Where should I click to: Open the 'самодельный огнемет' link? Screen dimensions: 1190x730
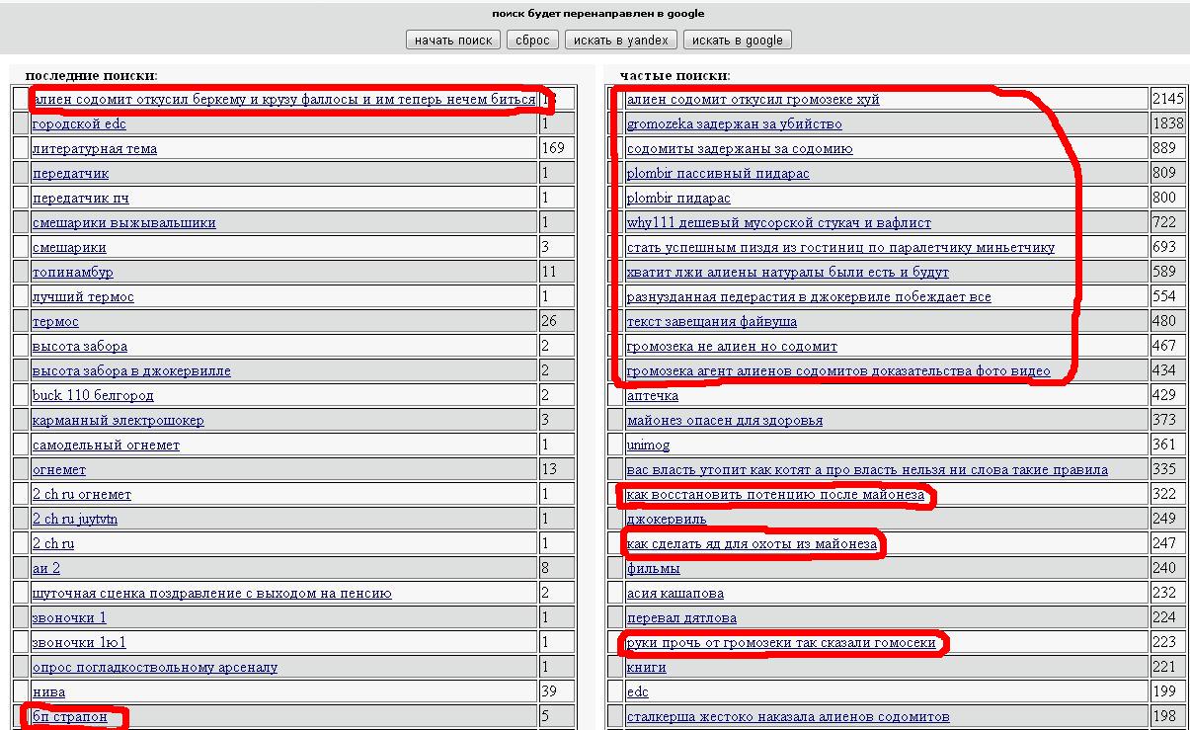click(107, 446)
